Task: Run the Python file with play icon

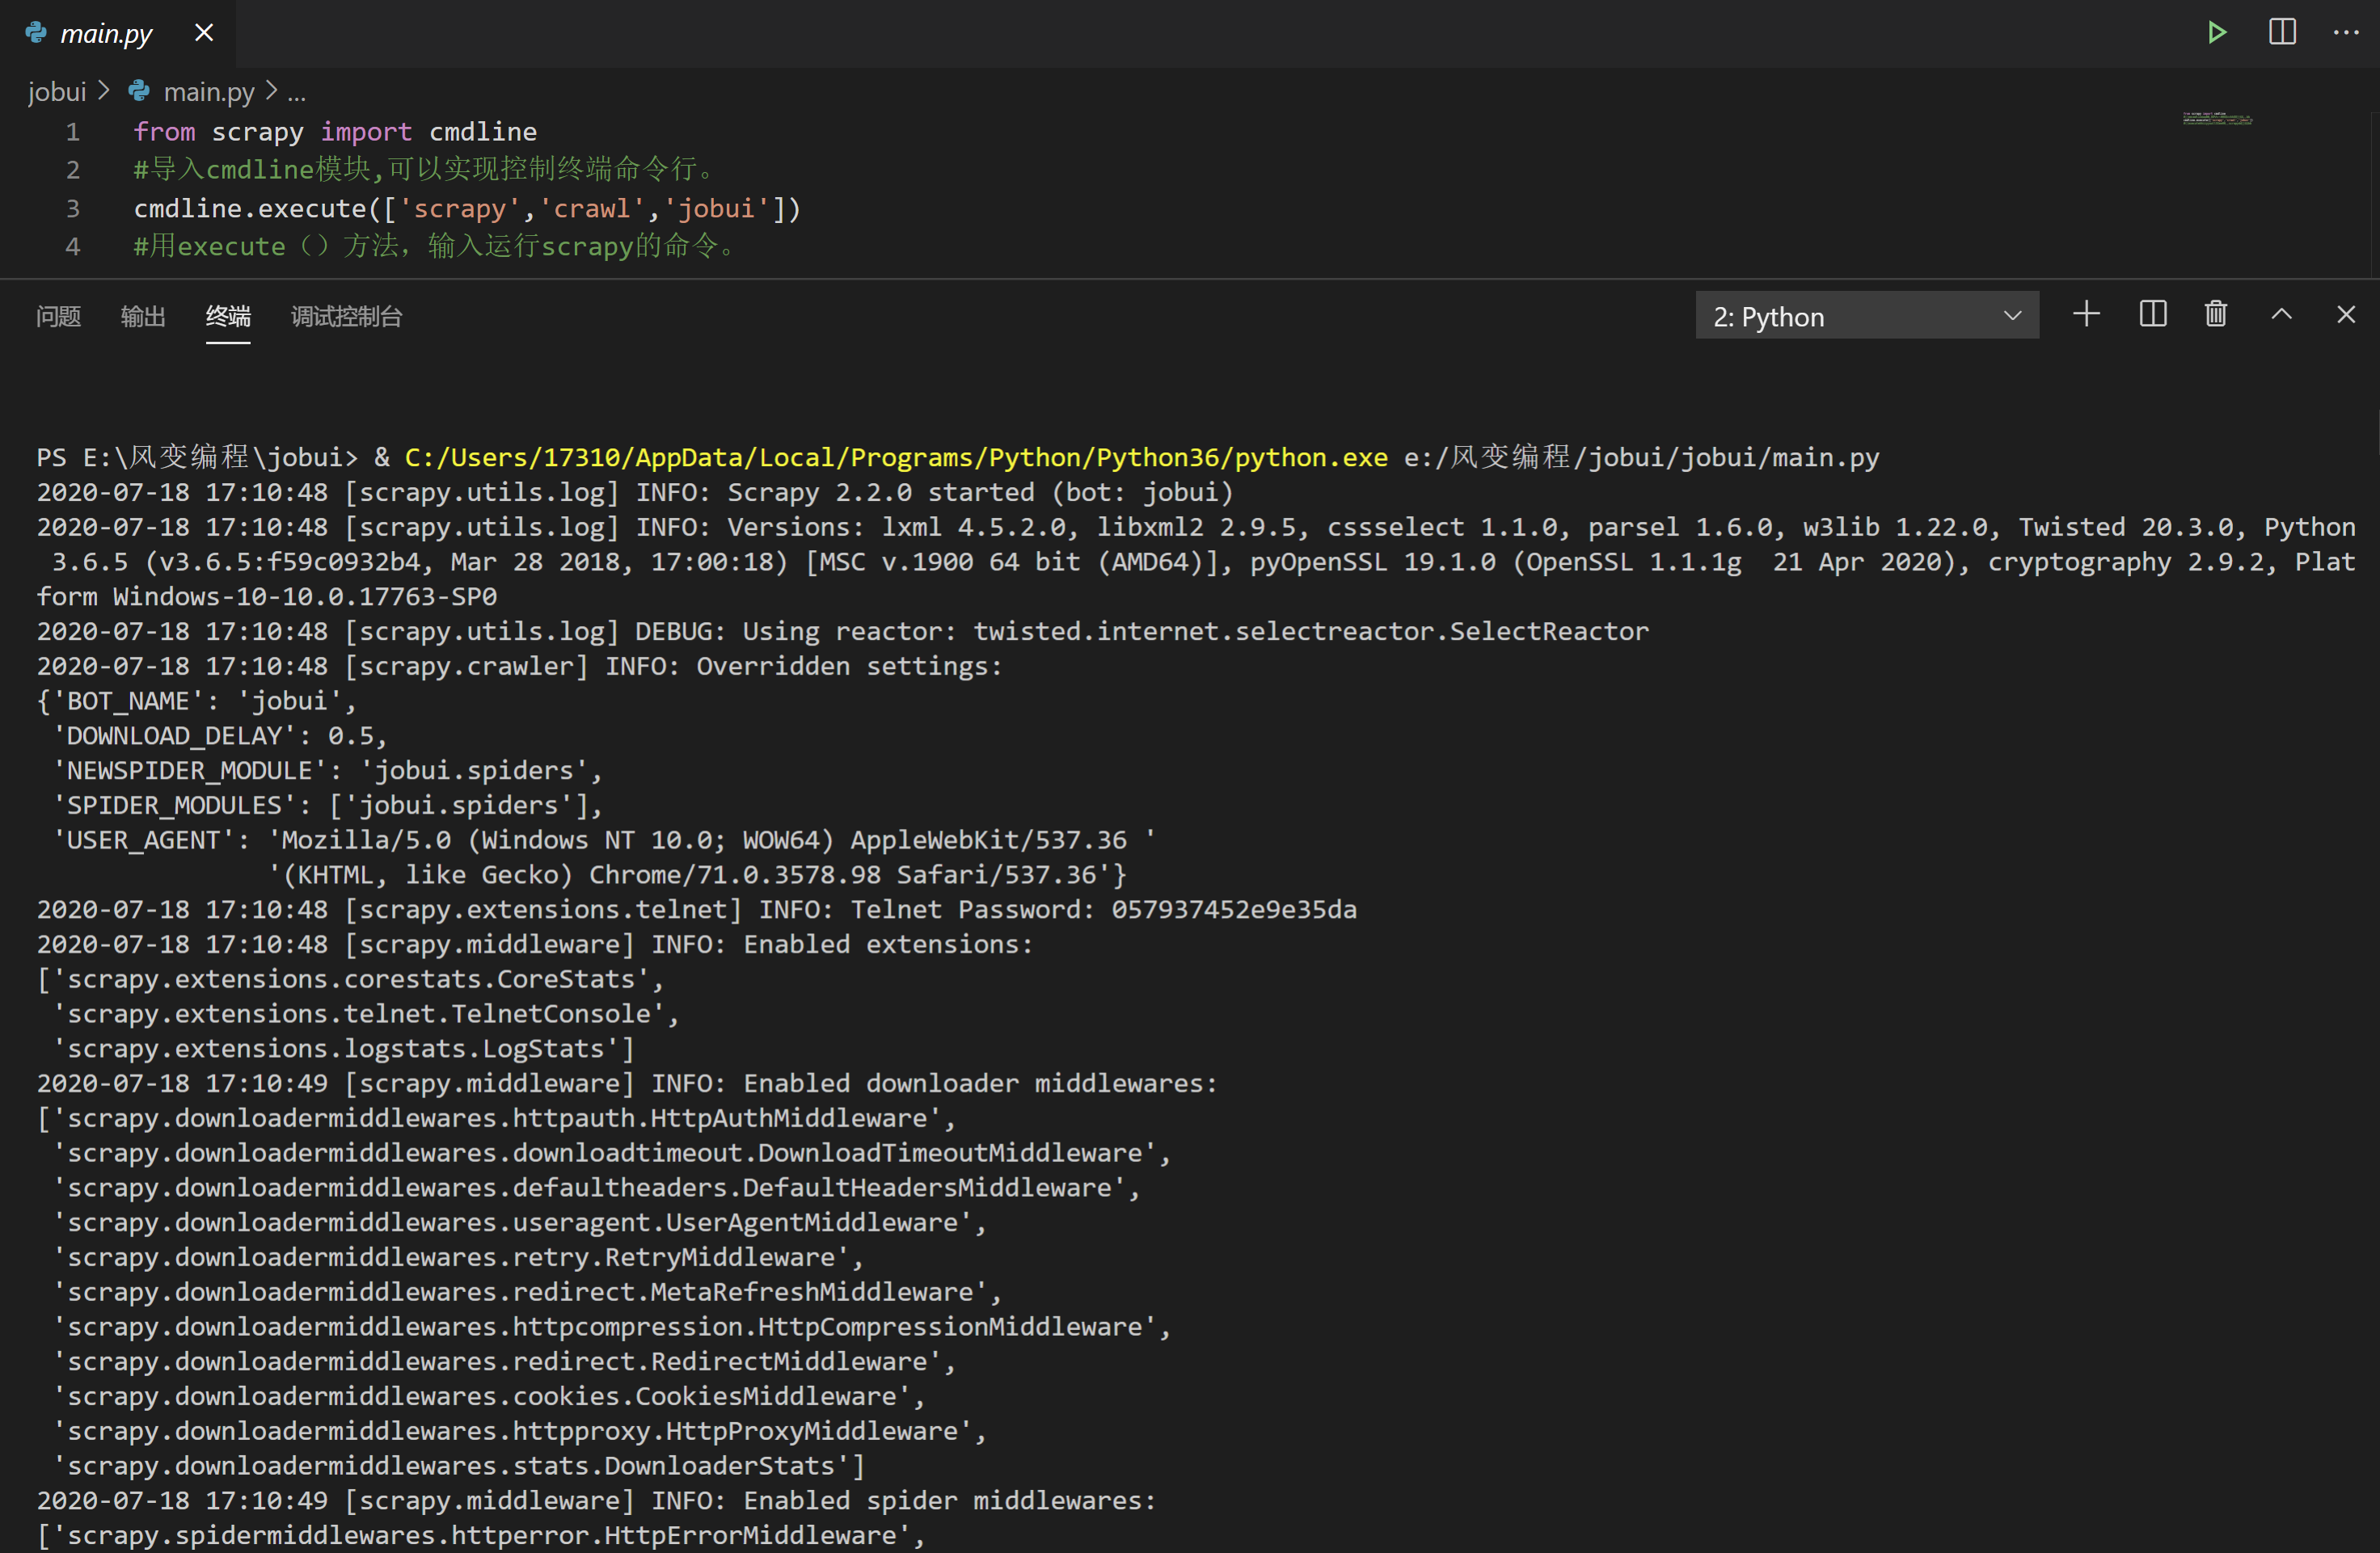Action: tap(2216, 32)
